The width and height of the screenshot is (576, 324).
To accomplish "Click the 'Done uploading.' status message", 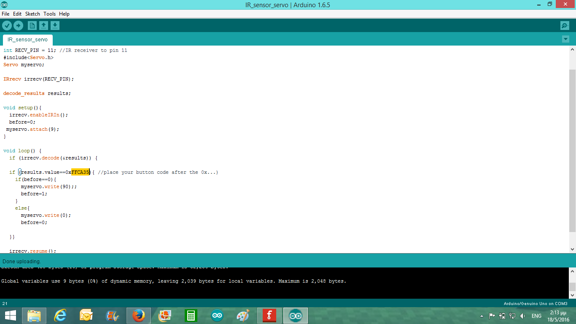I will pyautogui.click(x=22, y=261).
